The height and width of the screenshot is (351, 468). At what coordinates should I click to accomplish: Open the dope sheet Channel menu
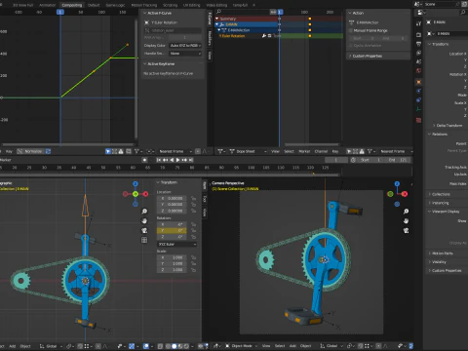tap(321, 151)
